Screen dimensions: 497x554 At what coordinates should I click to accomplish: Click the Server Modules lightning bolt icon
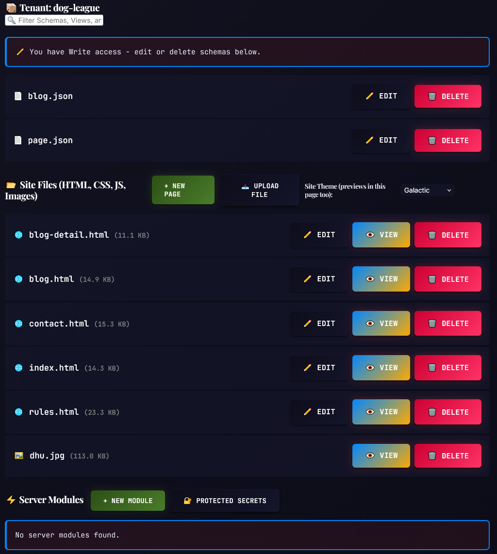coord(11,500)
